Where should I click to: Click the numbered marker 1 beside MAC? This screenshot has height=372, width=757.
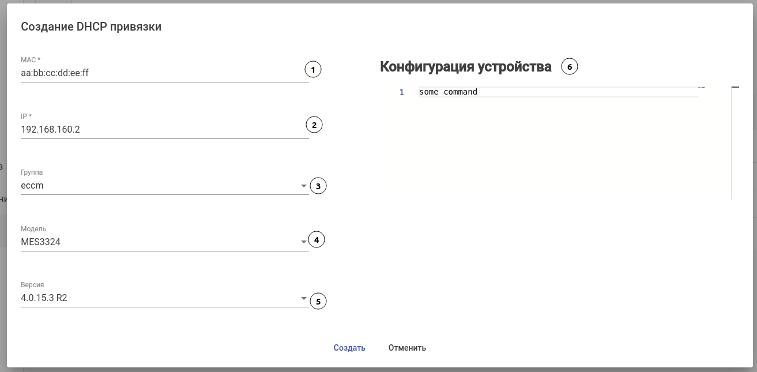click(x=312, y=70)
